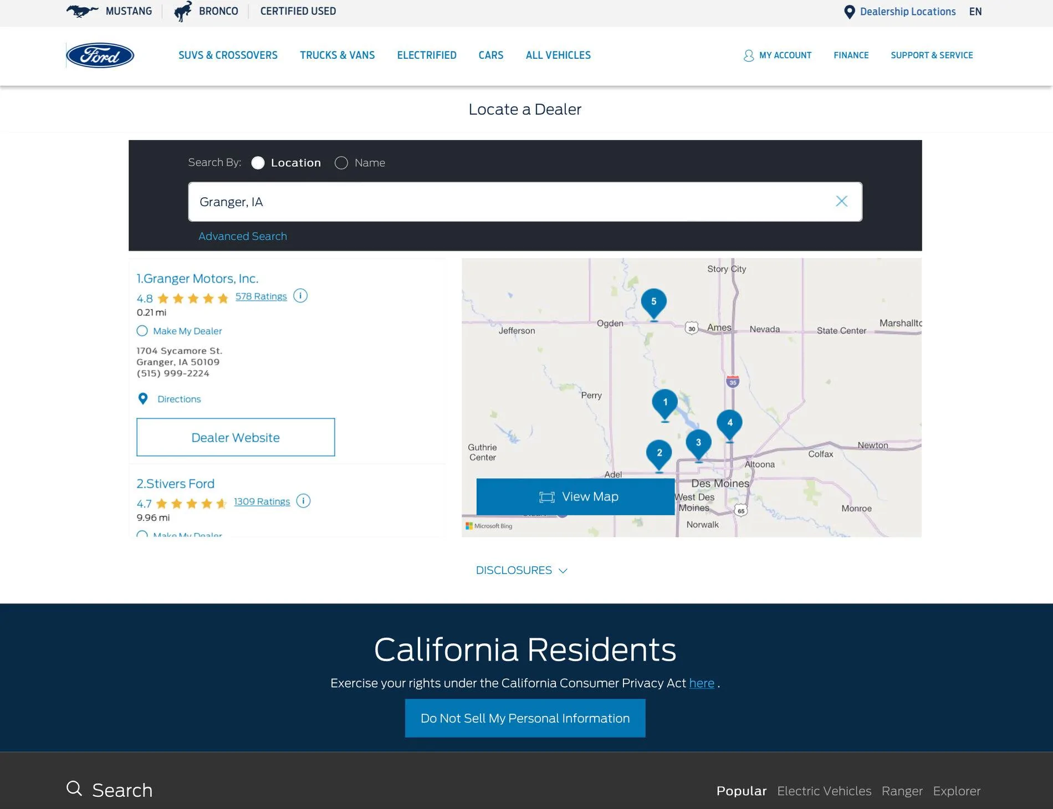Screen dimensions: 1053x809
Task: Click Directions link for Granger Motors
Action: (179, 399)
